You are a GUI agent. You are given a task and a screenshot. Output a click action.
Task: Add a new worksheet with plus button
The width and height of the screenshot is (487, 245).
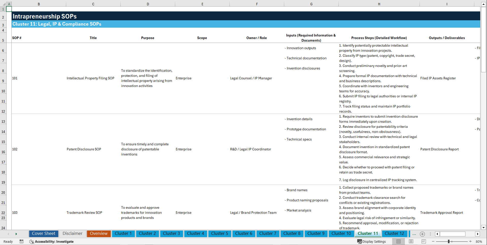click(422, 234)
